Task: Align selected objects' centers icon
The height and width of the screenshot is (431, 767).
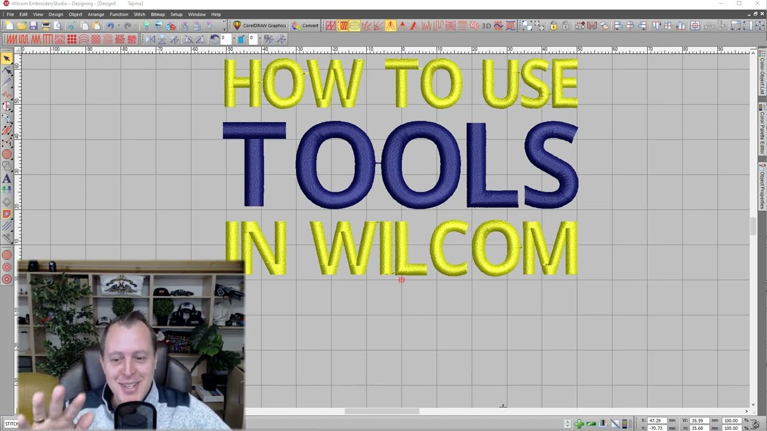Action: 695,26
